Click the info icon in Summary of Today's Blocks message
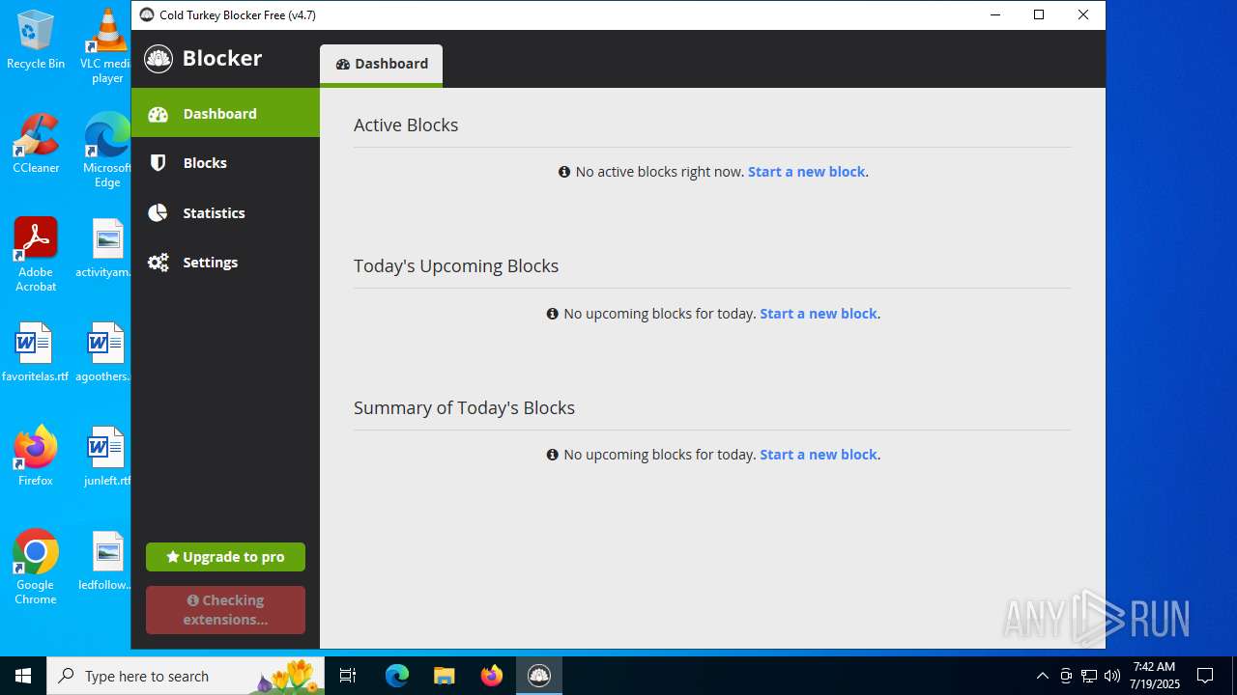This screenshot has height=695, width=1237. pos(553,455)
